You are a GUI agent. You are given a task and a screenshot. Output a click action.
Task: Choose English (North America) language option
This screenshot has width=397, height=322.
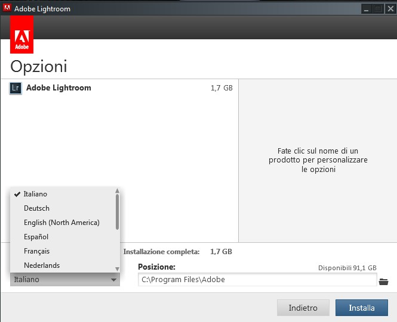[x=63, y=223]
